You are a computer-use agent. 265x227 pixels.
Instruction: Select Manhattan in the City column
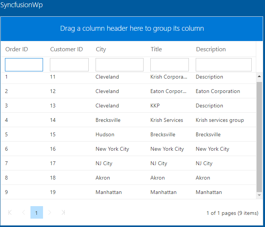[x=109, y=192]
